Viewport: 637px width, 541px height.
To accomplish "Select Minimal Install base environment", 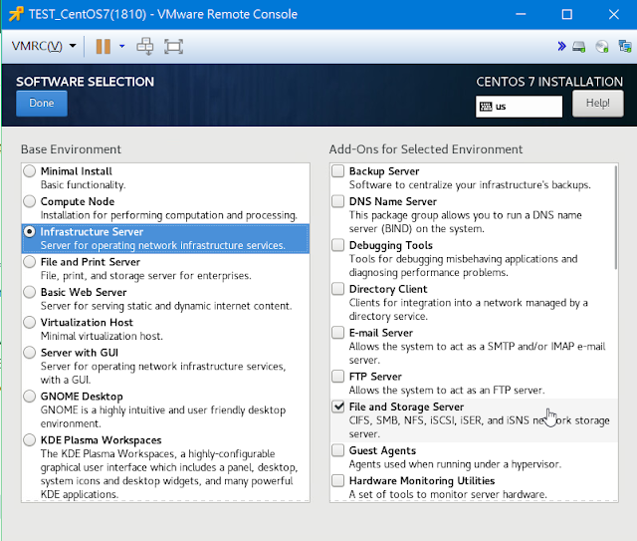I will tap(29, 171).
